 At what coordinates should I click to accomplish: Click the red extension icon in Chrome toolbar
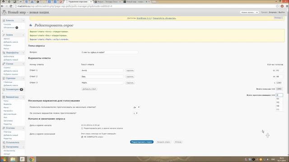(282, 6)
